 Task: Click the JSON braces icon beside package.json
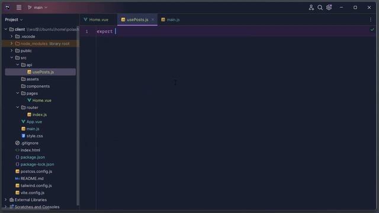coord(17,157)
